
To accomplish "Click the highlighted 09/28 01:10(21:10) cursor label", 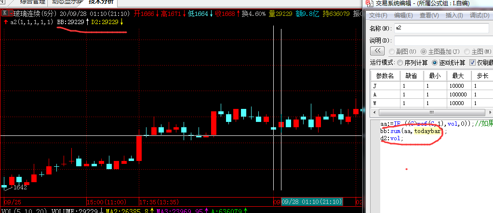I will (x=312, y=201).
